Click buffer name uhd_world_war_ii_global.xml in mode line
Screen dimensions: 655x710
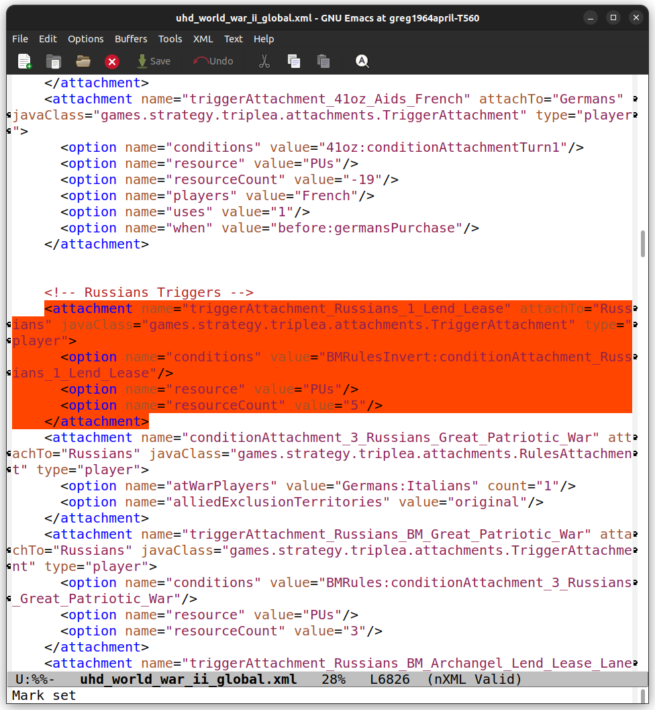tap(188, 679)
